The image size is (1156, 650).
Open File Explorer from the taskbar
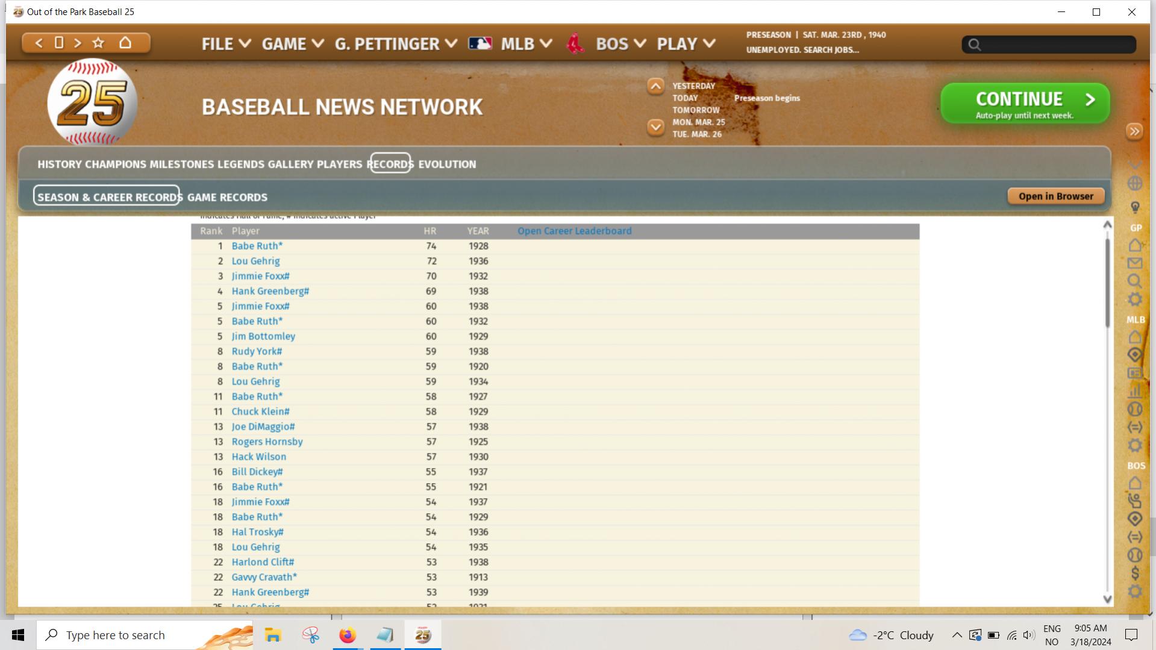coord(273,635)
